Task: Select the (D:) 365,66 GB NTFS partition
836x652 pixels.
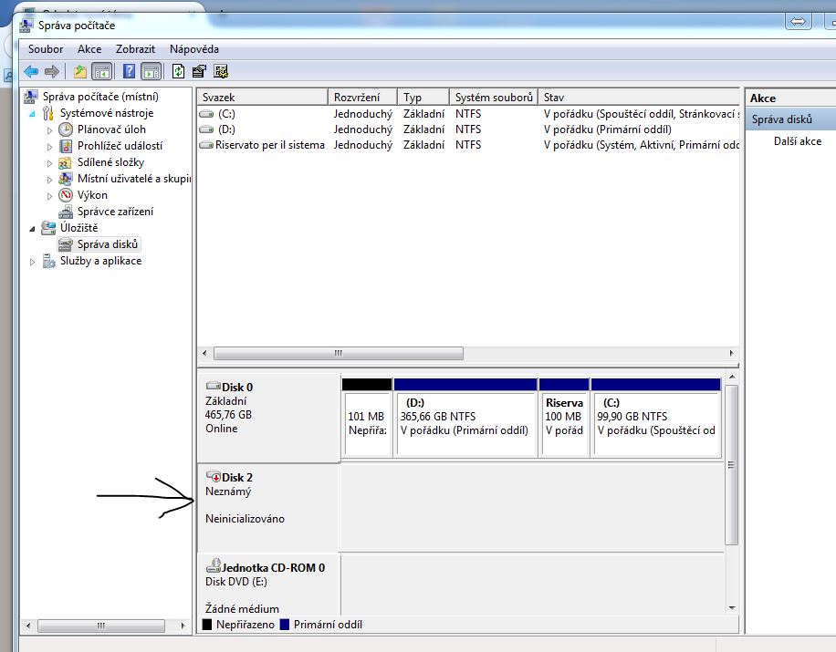Action: click(x=465, y=424)
